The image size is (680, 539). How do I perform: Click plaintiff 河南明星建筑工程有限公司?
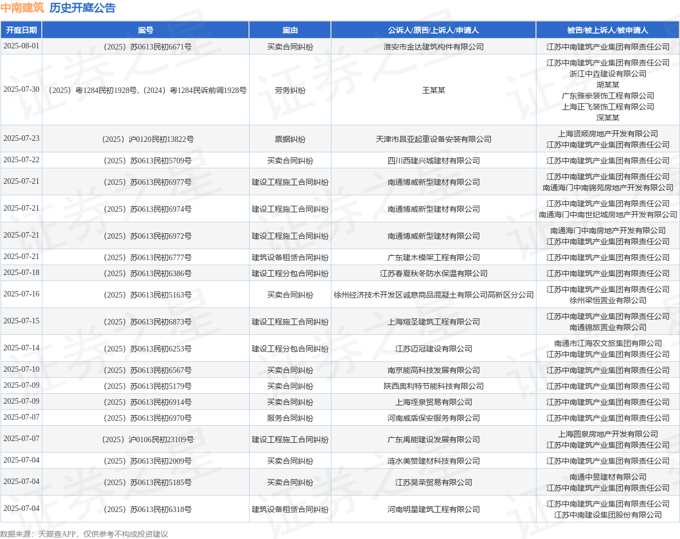(434, 509)
